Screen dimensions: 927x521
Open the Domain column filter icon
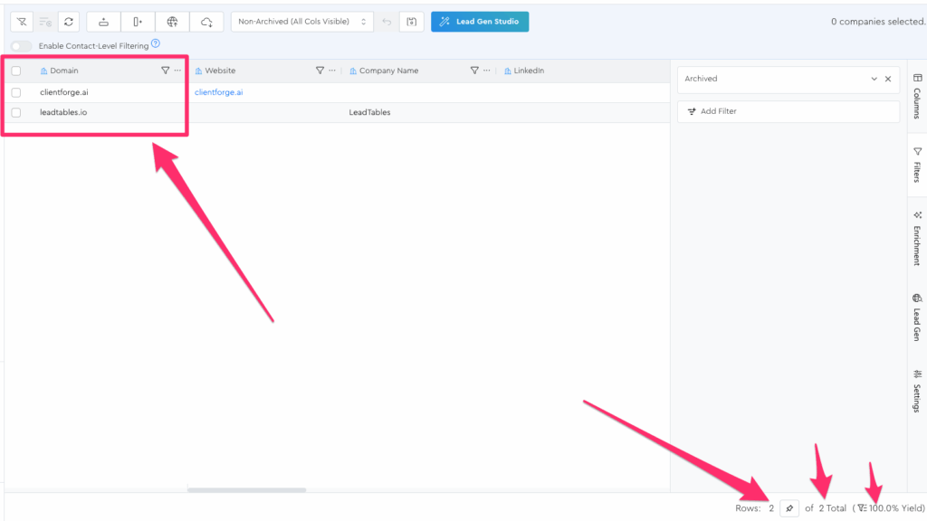pyautogui.click(x=165, y=71)
